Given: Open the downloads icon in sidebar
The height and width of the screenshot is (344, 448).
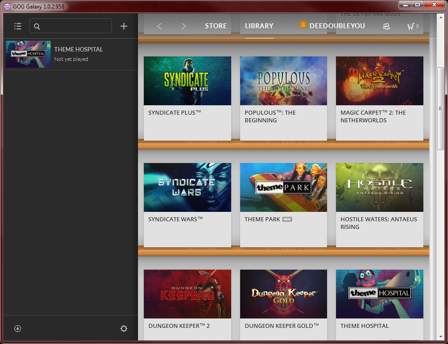Looking at the screenshot, I should (17, 328).
